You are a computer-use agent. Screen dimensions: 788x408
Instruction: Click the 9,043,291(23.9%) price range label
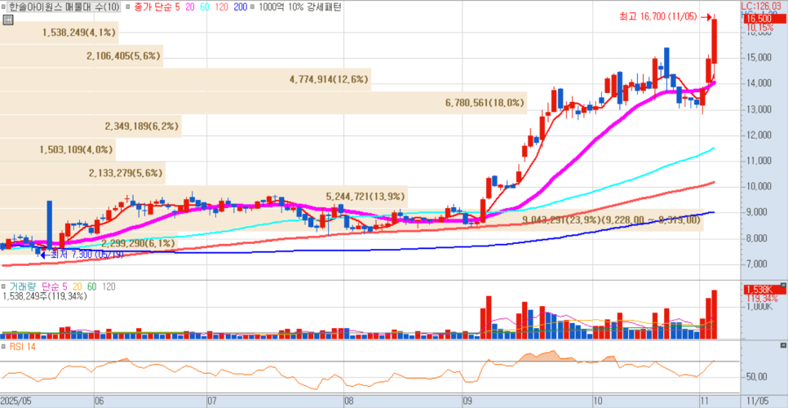pos(612,220)
